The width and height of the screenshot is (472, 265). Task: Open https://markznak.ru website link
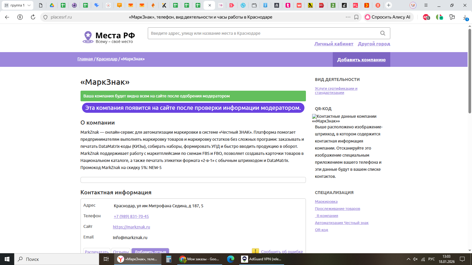point(131,227)
